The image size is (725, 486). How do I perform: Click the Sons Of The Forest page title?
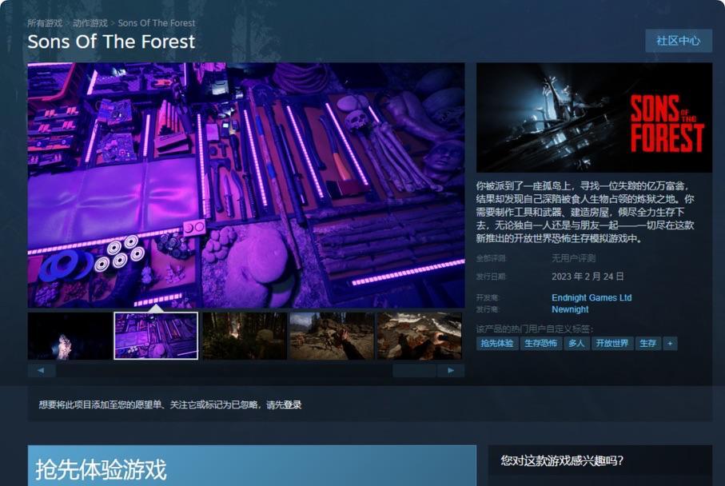(x=111, y=42)
